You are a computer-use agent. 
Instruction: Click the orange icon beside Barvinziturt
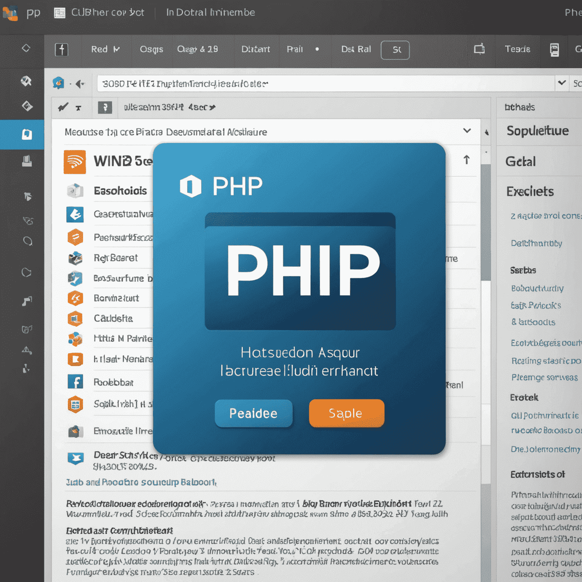[75, 298]
